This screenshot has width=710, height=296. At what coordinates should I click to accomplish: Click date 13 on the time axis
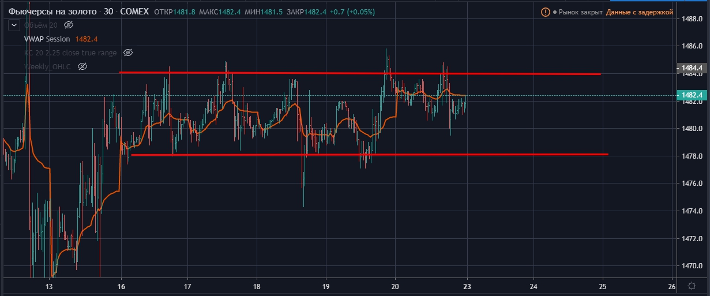49,286
